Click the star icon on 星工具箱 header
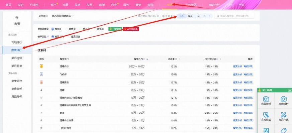The height and width of the screenshot is (133, 292). pyautogui.click(x=260, y=90)
